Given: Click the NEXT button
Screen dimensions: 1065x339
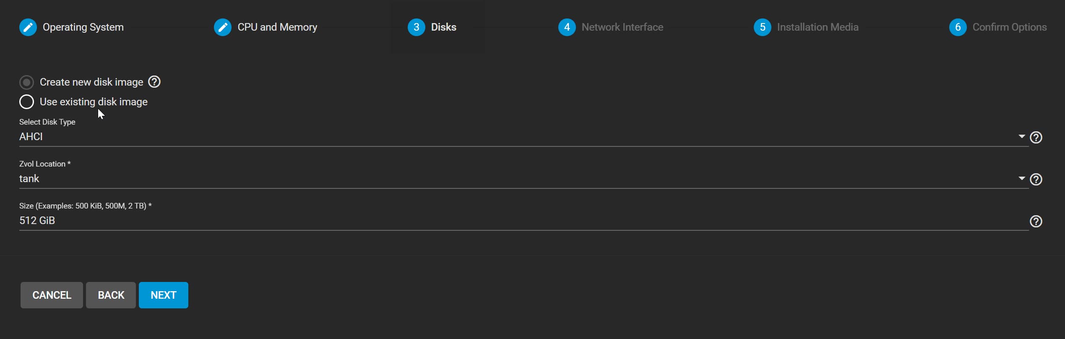Looking at the screenshot, I should [164, 295].
